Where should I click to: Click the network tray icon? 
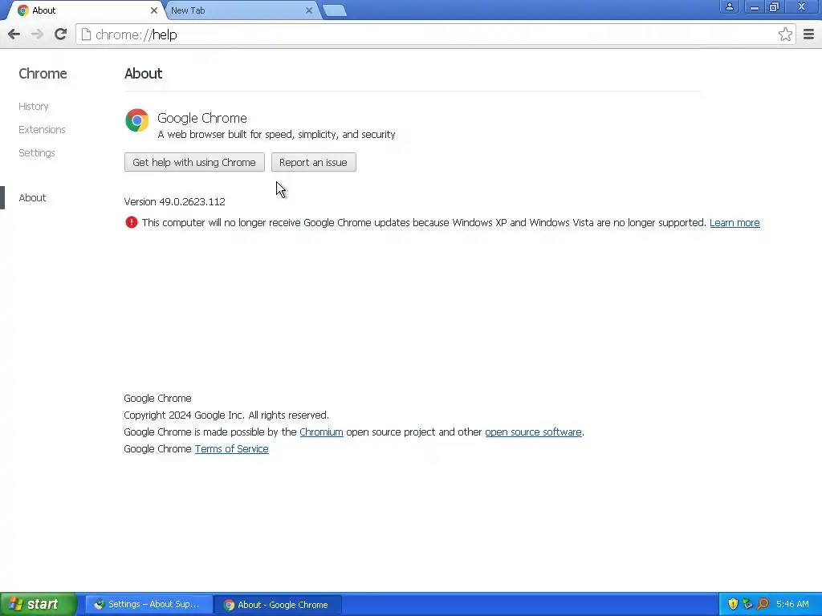[747, 605]
